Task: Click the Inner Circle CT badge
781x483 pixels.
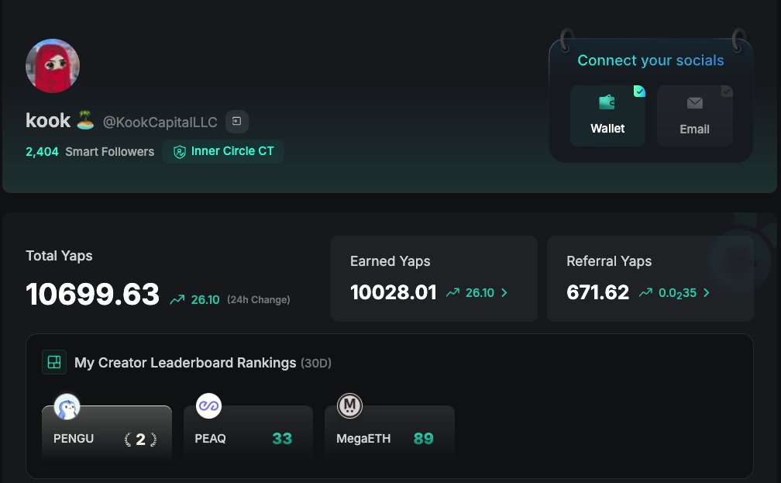Action: click(x=223, y=151)
